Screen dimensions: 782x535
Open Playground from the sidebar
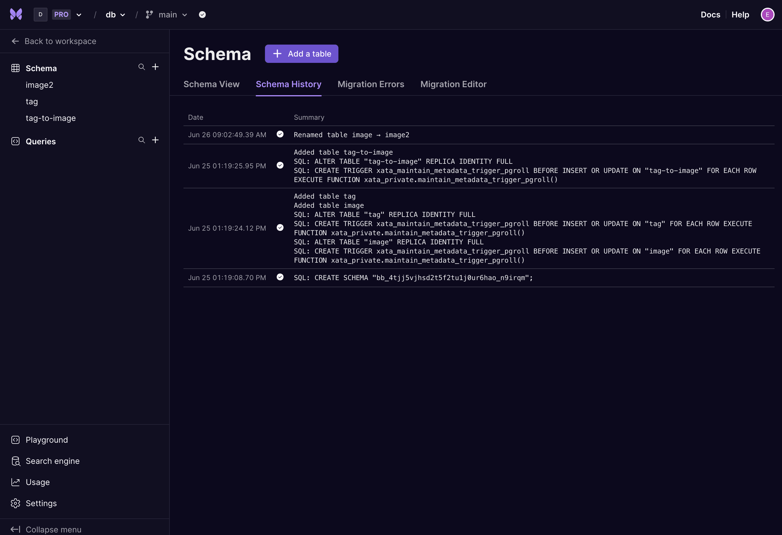click(47, 440)
